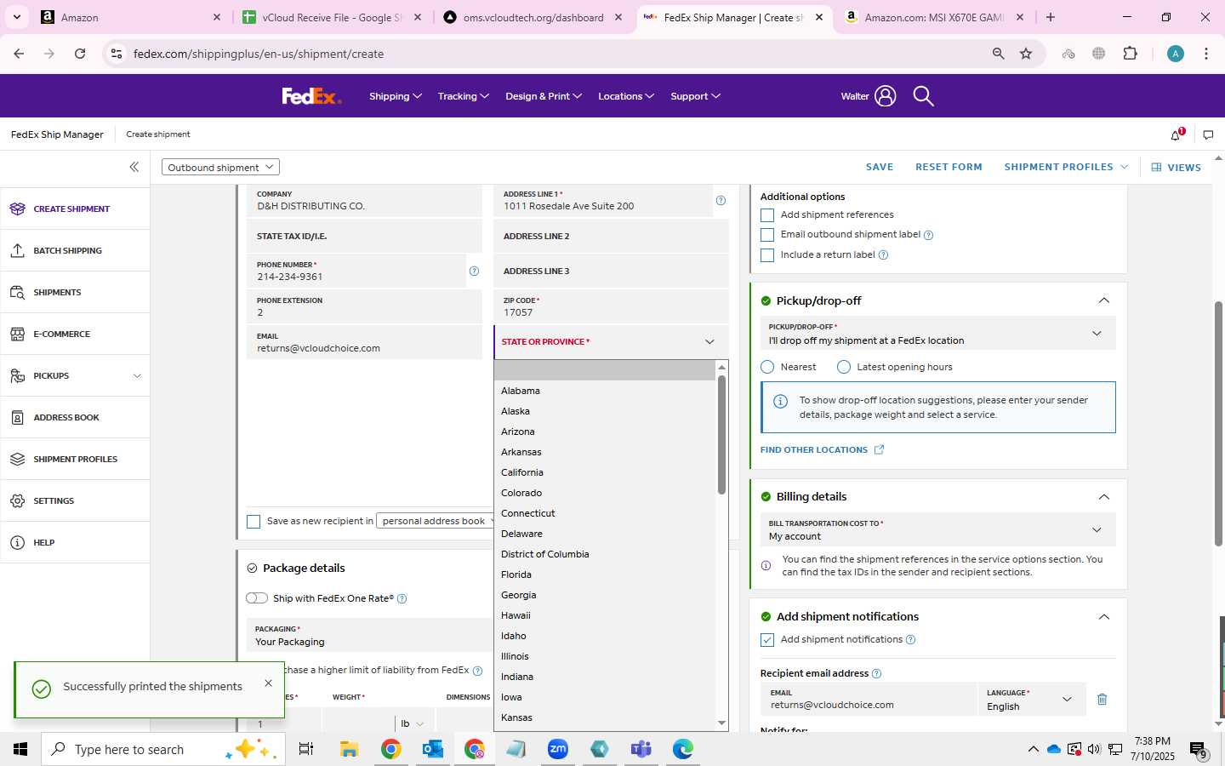The height and width of the screenshot is (766, 1225).
Task: Click help icon next to FedEx One Rate
Action: click(x=402, y=598)
